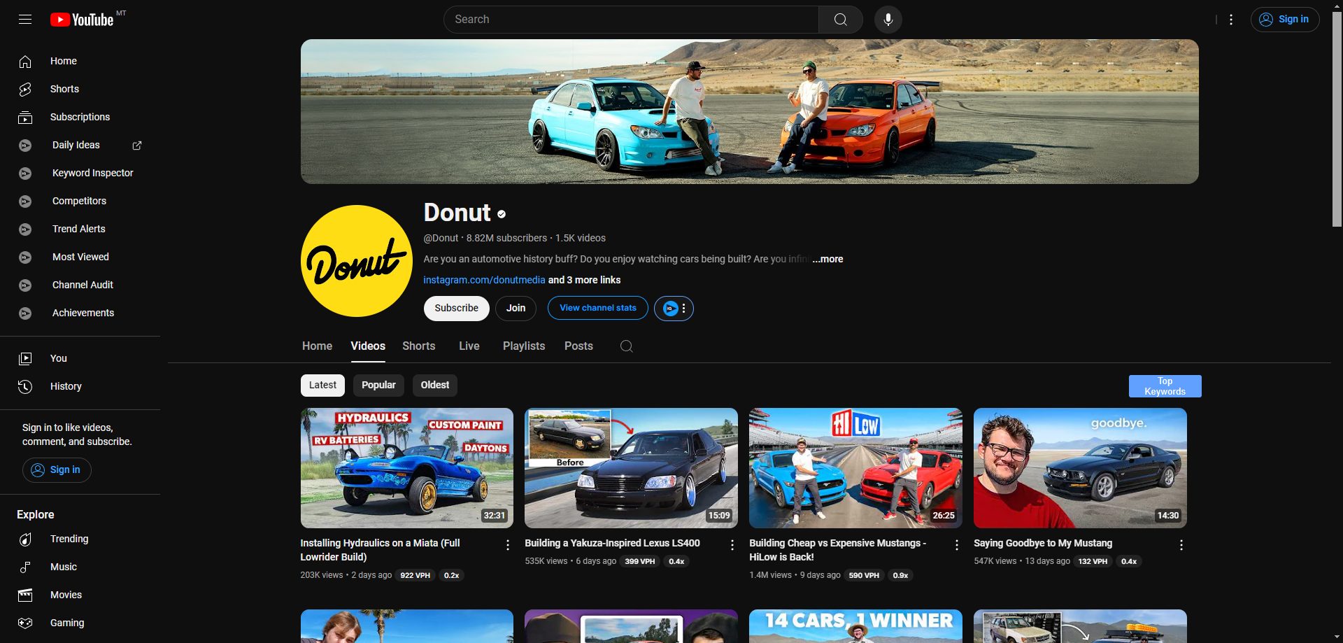The width and height of the screenshot is (1343, 643).
Task: Open Daily Ideas external link icon
Action: pos(137,146)
